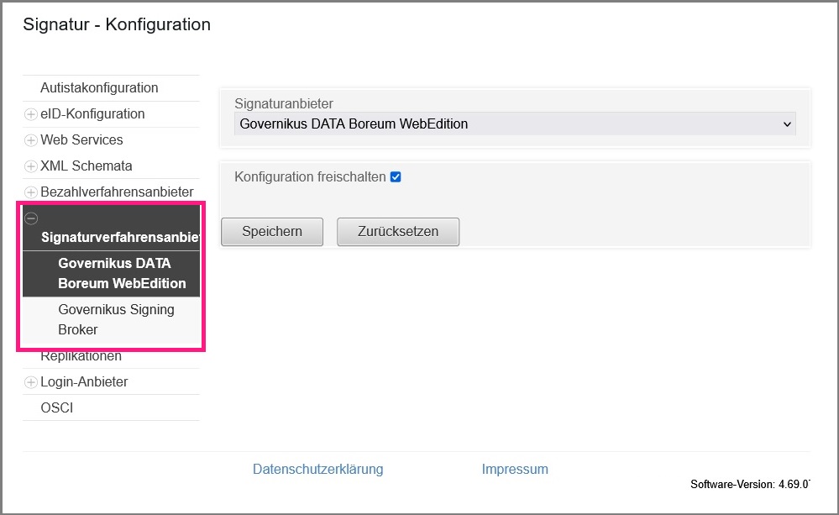
Task: Click the 'Signaturanbieter' field label
Action: [284, 104]
